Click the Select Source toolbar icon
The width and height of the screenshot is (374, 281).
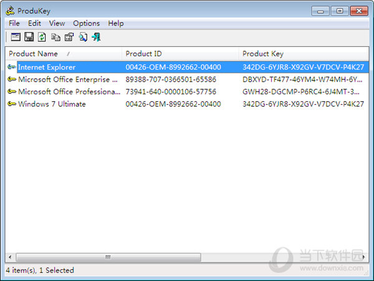click(16, 37)
